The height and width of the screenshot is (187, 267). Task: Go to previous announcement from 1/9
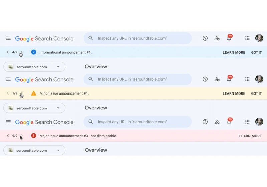tap(8, 93)
